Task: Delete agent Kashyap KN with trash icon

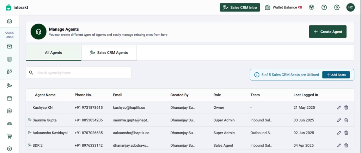Action: tap(346, 108)
